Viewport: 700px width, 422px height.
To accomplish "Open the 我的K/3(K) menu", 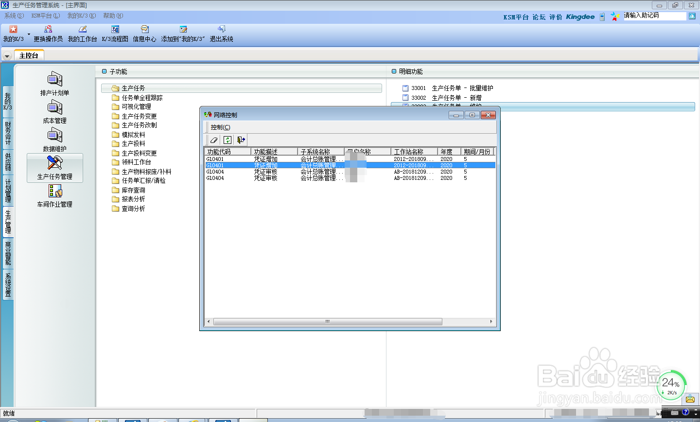I will tap(82, 16).
